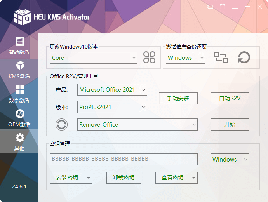Viewport: 268px width, 202px height.
Task: Open the Windows backup target dropdown
Action: pos(185,58)
